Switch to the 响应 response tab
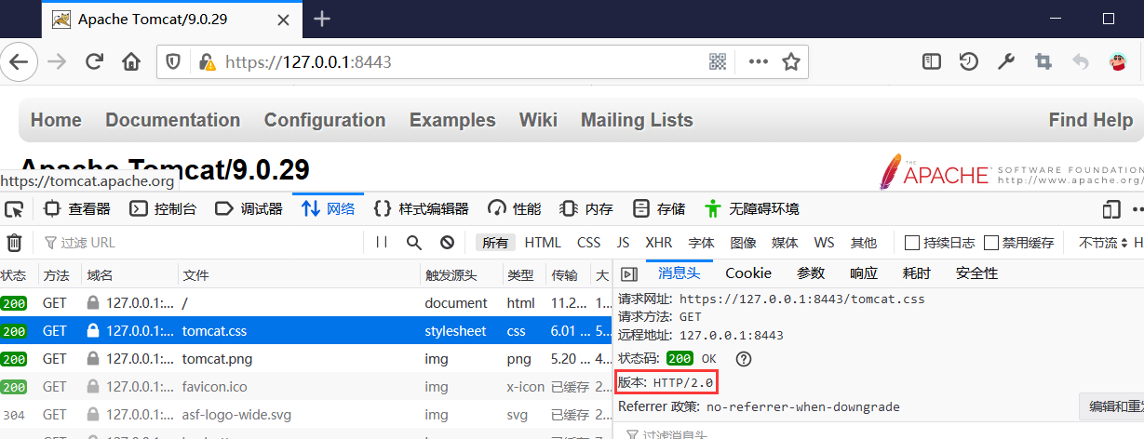The image size is (1144, 439). click(864, 273)
